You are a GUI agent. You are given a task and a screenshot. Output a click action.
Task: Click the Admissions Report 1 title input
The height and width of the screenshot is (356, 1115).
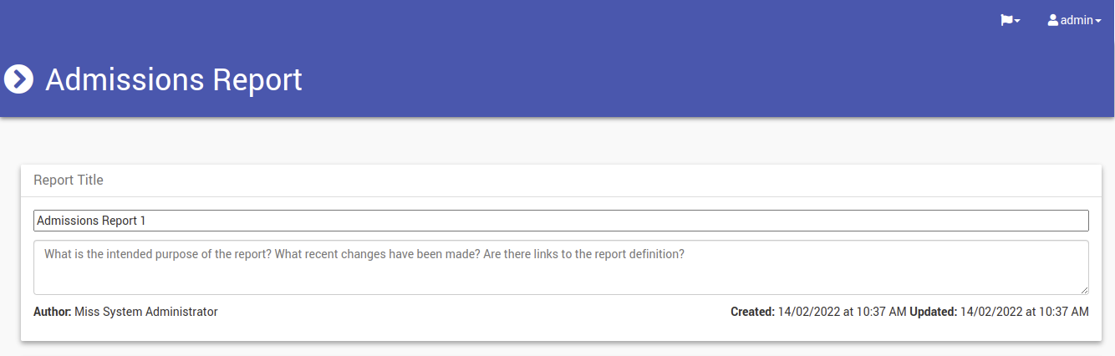coord(561,221)
